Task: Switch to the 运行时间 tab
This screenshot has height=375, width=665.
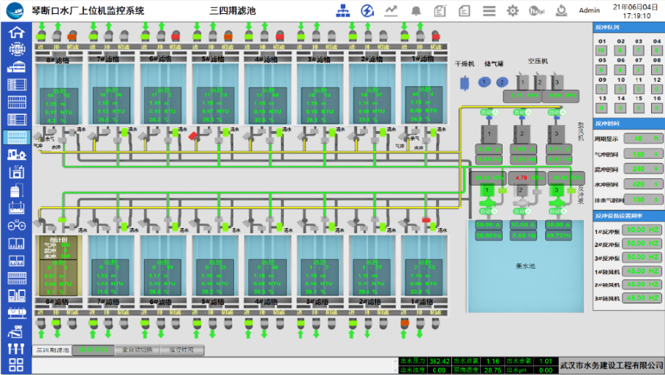Action: click(x=177, y=350)
